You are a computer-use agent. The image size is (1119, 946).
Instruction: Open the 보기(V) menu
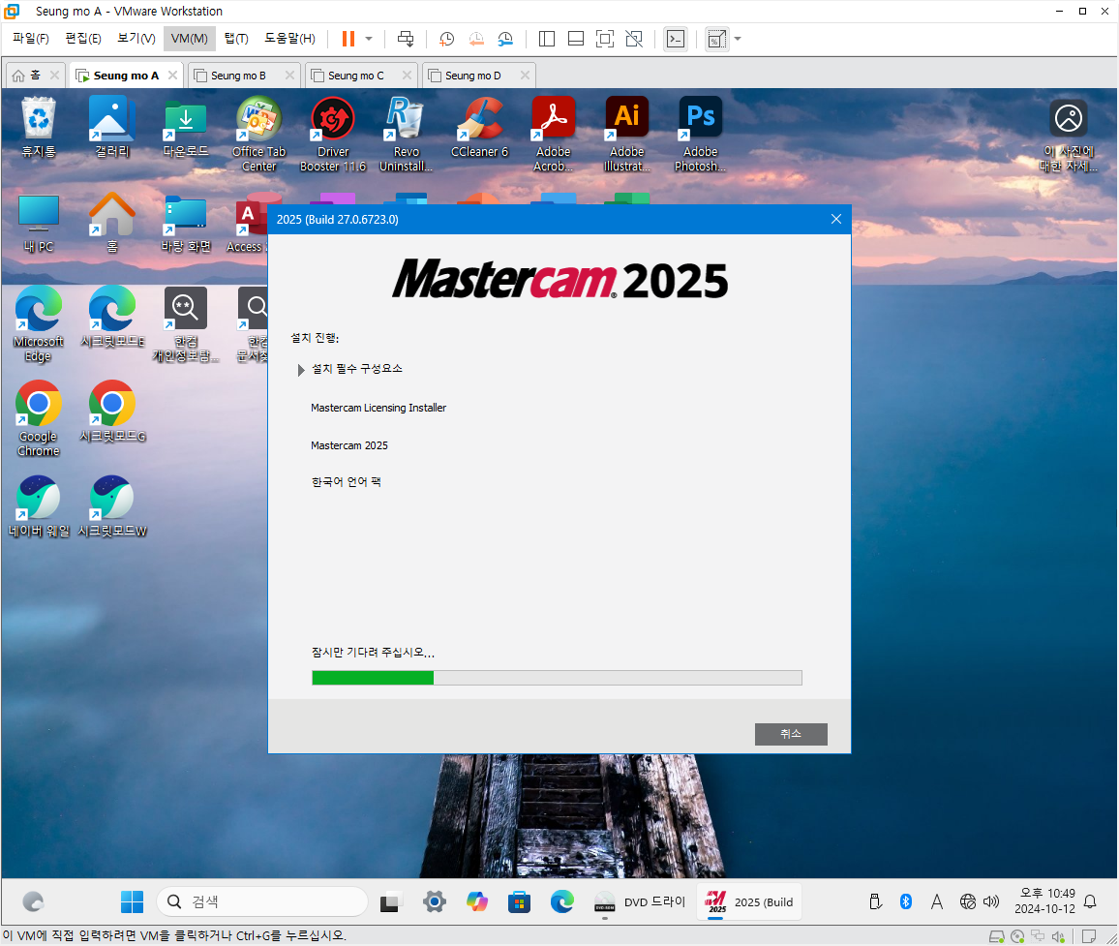click(x=136, y=39)
